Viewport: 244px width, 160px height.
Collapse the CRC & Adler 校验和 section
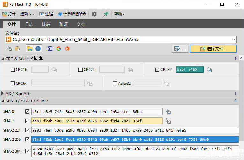pyautogui.click(x=3, y=59)
